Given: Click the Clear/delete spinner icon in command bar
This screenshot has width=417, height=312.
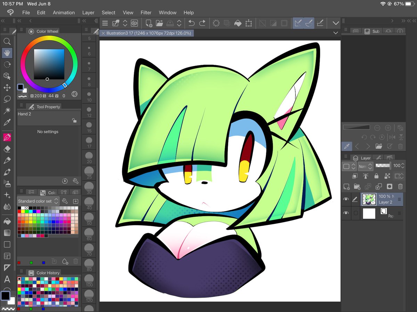Looking at the screenshot, I should (216, 23).
